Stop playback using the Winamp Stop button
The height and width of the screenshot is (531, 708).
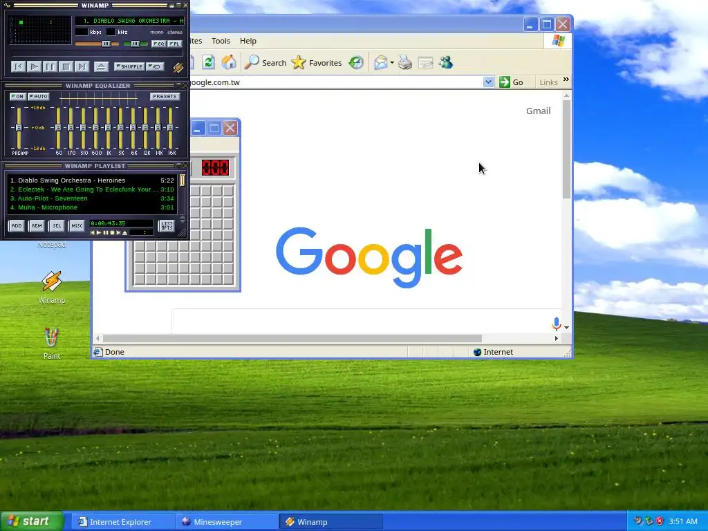(66, 67)
